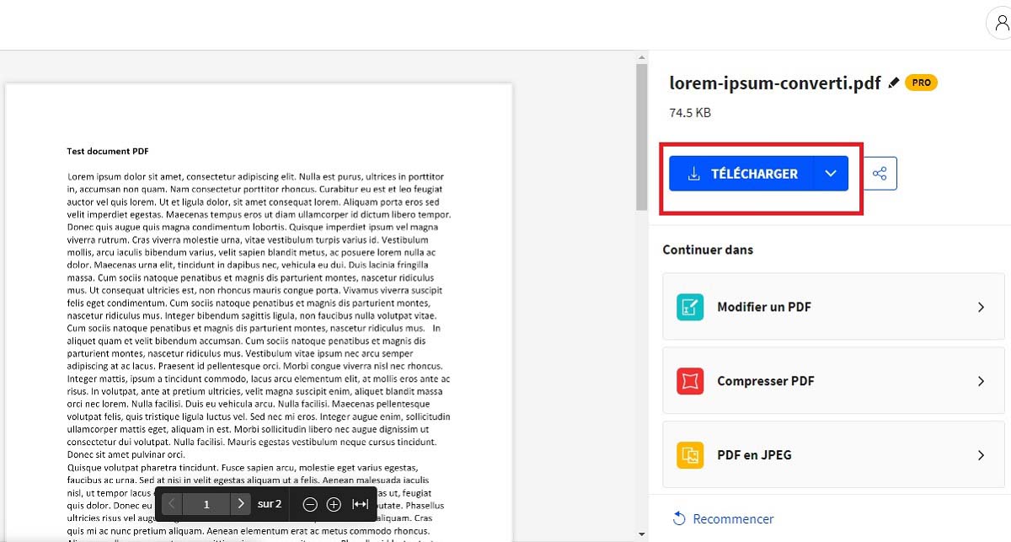Open the share options icon
The width and height of the screenshot is (1011, 542).
point(880,173)
